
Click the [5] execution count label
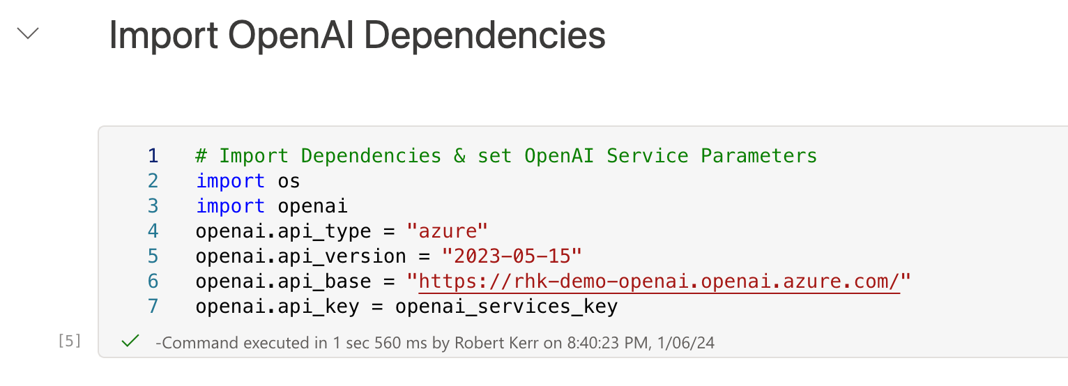[69, 341]
